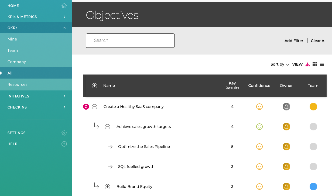Click child arrow beside Build Brand Equity
332x196 pixels.
click(x=97, y=185)
